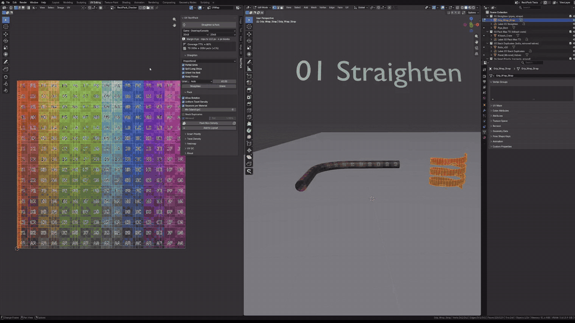The image size is (575, 323).
Task: Select the UV editor transform tool
Action: click(x=5, y=54)
